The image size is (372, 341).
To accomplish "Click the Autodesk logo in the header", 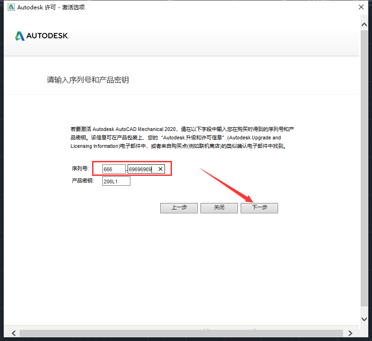I will click(42, 36).
